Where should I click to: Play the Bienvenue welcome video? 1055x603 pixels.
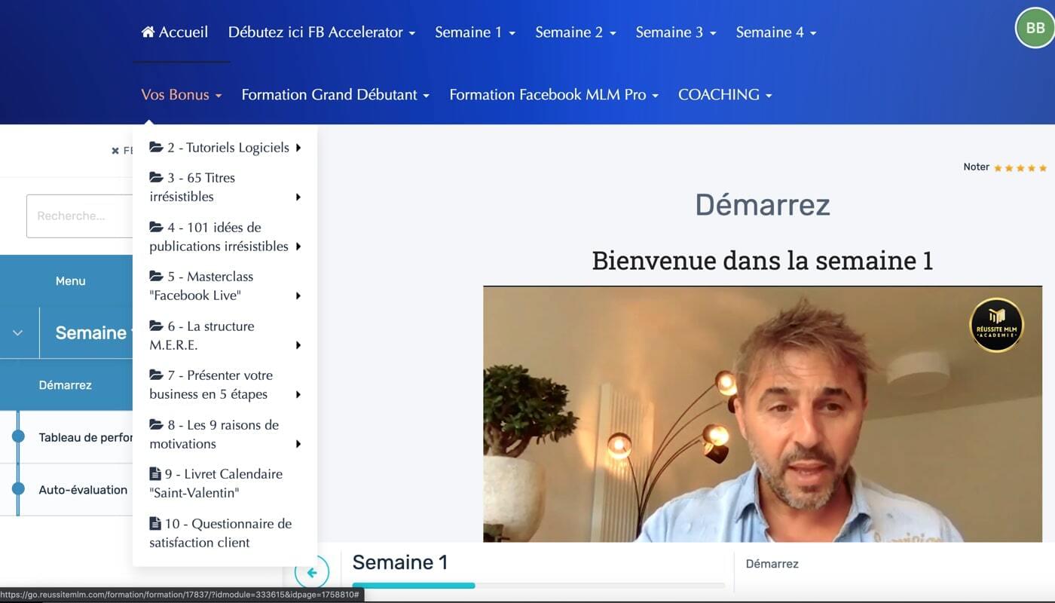coord(763,414)
